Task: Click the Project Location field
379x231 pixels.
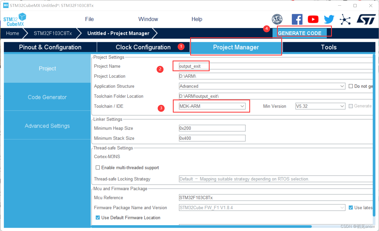Action: [x=276, y=76]
